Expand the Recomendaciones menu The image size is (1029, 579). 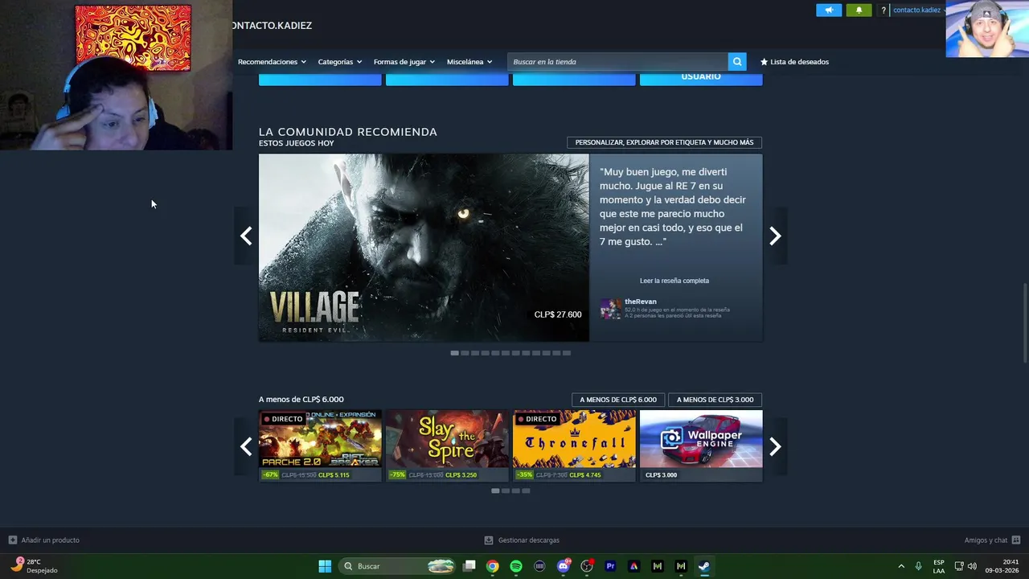pyautogui.click(x=272, y=62)
